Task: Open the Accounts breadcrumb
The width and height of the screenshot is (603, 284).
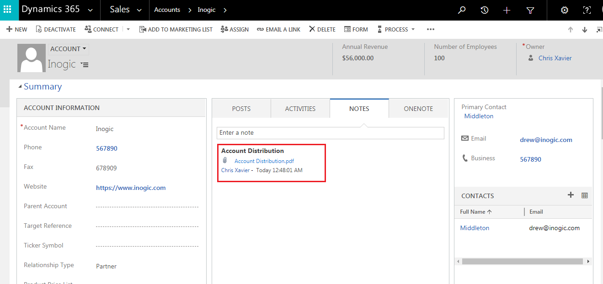Action: tap(167, 10)
